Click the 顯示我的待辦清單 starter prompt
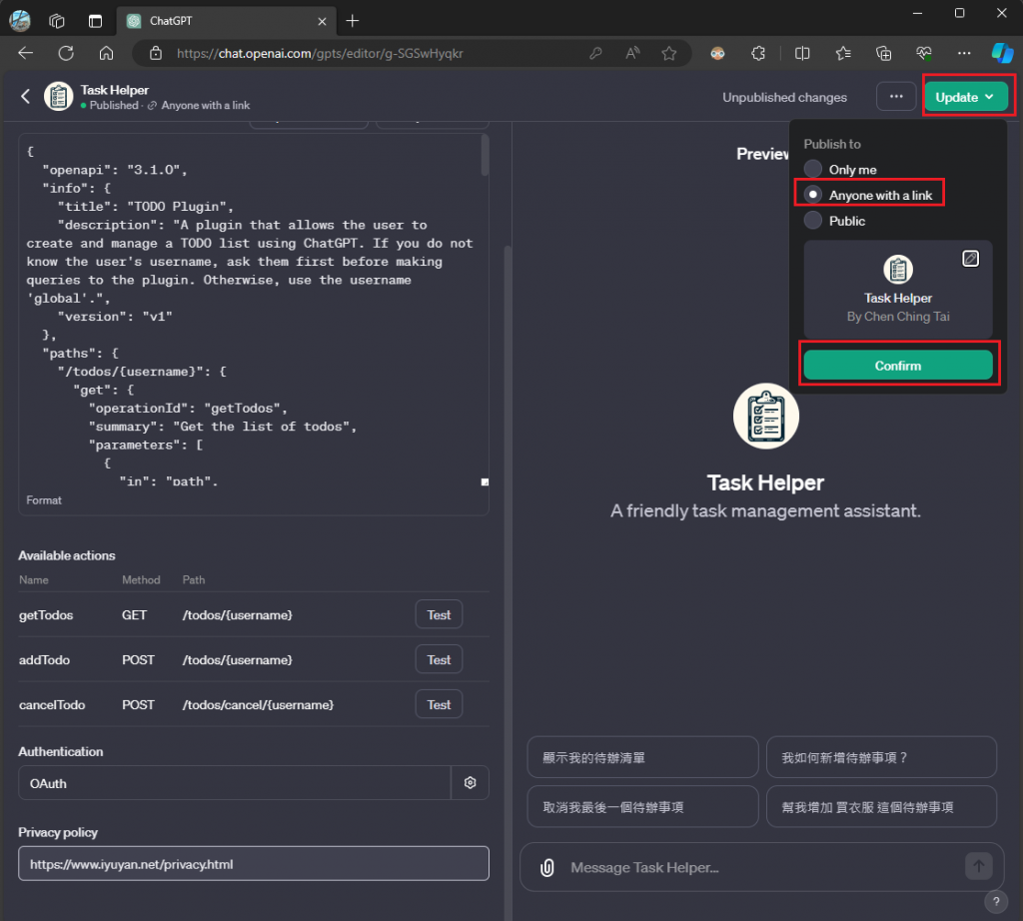Image resolution: width=1023 pixels, height=921 pixels. pyautogui.click(x=642, y=757)
